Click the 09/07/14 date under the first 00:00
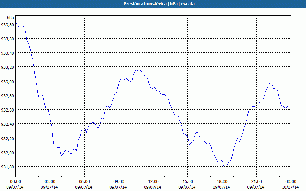The image size is (306, 191). tap(15, 187)
